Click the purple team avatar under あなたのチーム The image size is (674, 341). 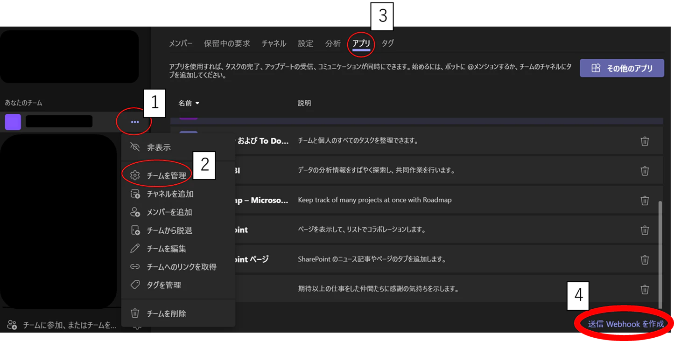point(13,122)
